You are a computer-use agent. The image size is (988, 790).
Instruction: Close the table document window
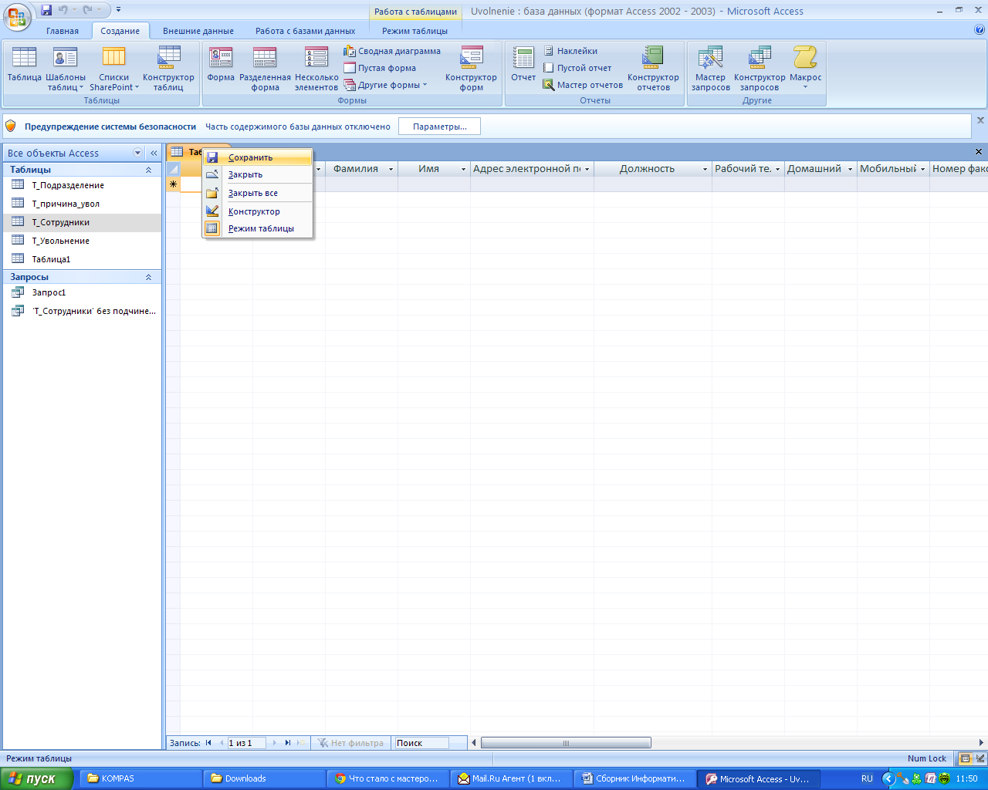[979, 152]
